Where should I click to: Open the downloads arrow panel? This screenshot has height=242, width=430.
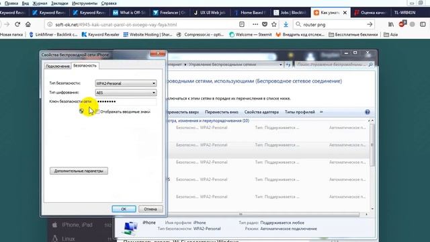(286, 24)
